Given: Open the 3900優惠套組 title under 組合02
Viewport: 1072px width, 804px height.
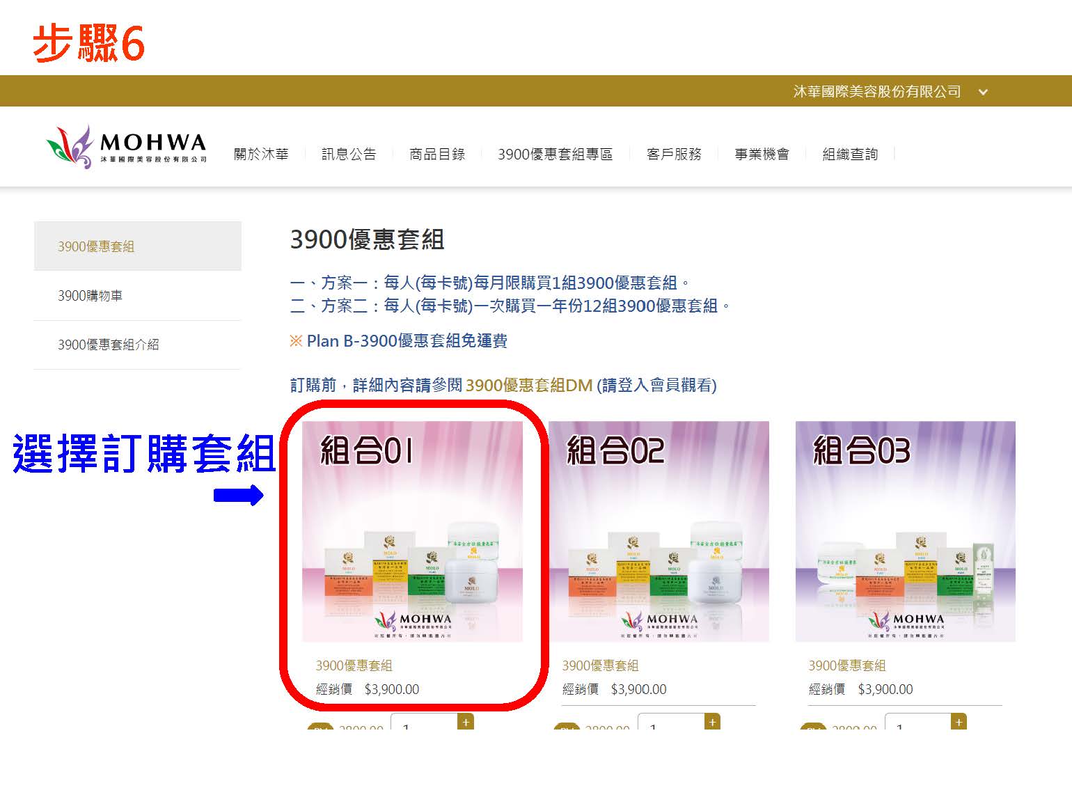Looking at the screenshot, I should [600, 665].
